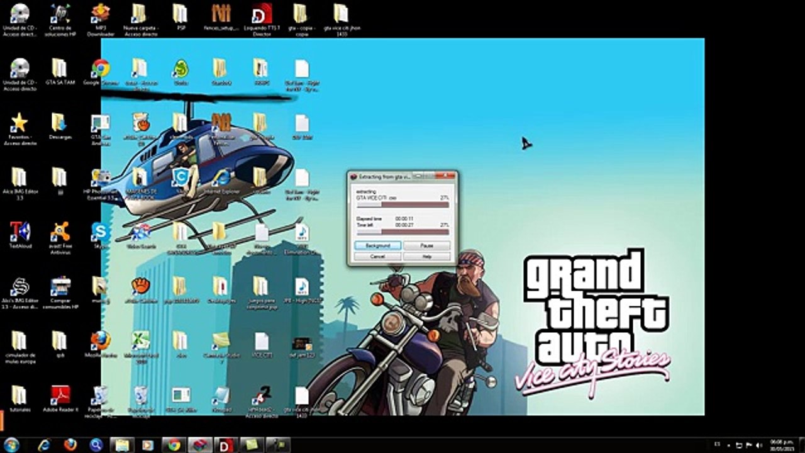This screenshot has height=453, width=805.
Task: Click Internet Explorer in the taskbar
Action: (45, 445)
